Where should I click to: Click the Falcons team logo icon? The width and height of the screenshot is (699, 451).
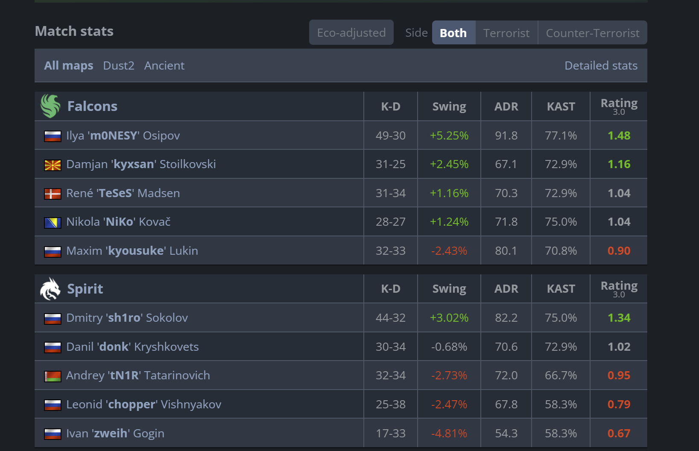coord(50,106)
